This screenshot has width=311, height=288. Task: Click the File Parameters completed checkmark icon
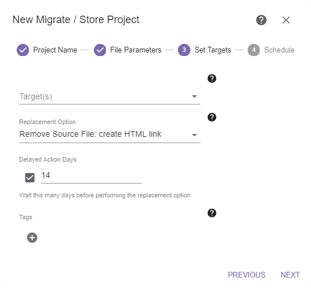pos(100,50)
